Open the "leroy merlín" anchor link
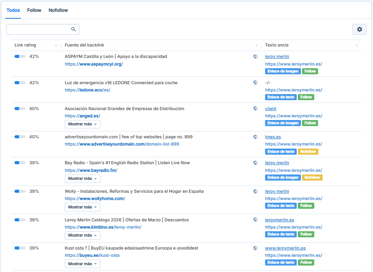This screenshot has width=373, height=272. (x=277, y=56)
